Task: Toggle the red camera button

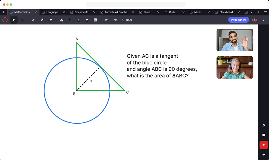Action: coord(263,145)
